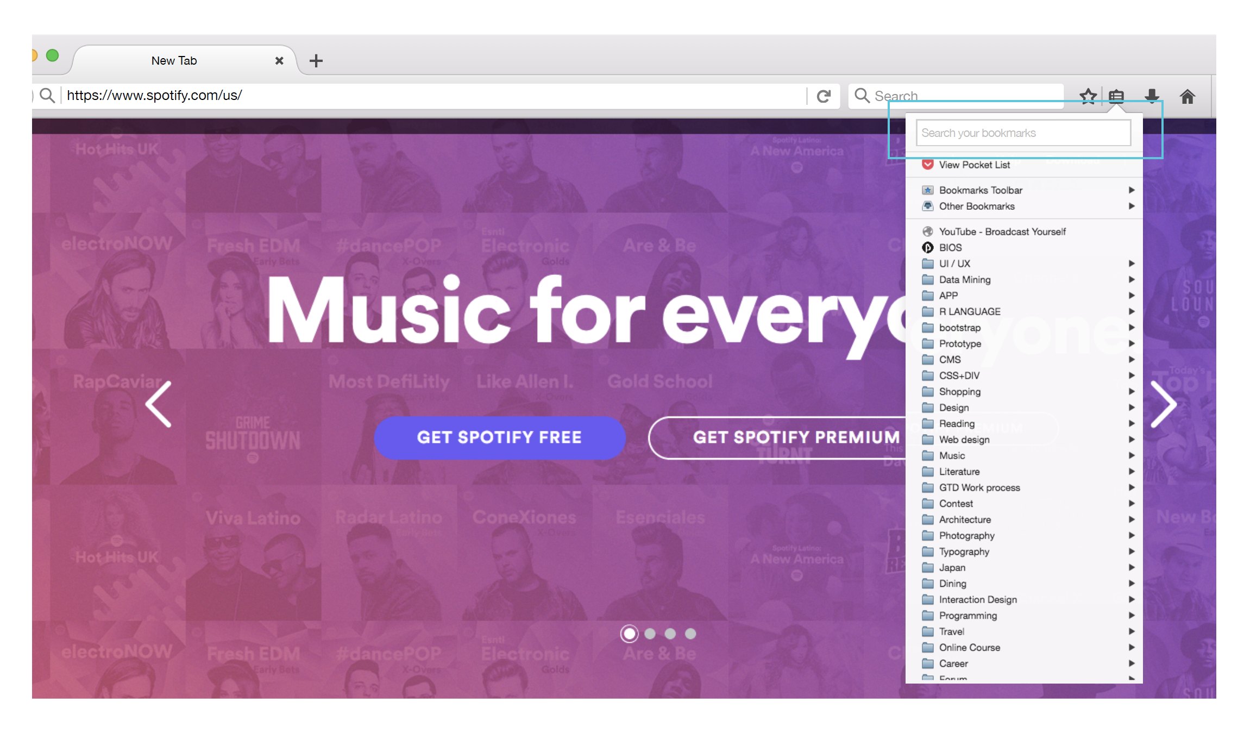1244x739 pixels.
Task: Reload the page with refresh icon
Action: point(824,96)
